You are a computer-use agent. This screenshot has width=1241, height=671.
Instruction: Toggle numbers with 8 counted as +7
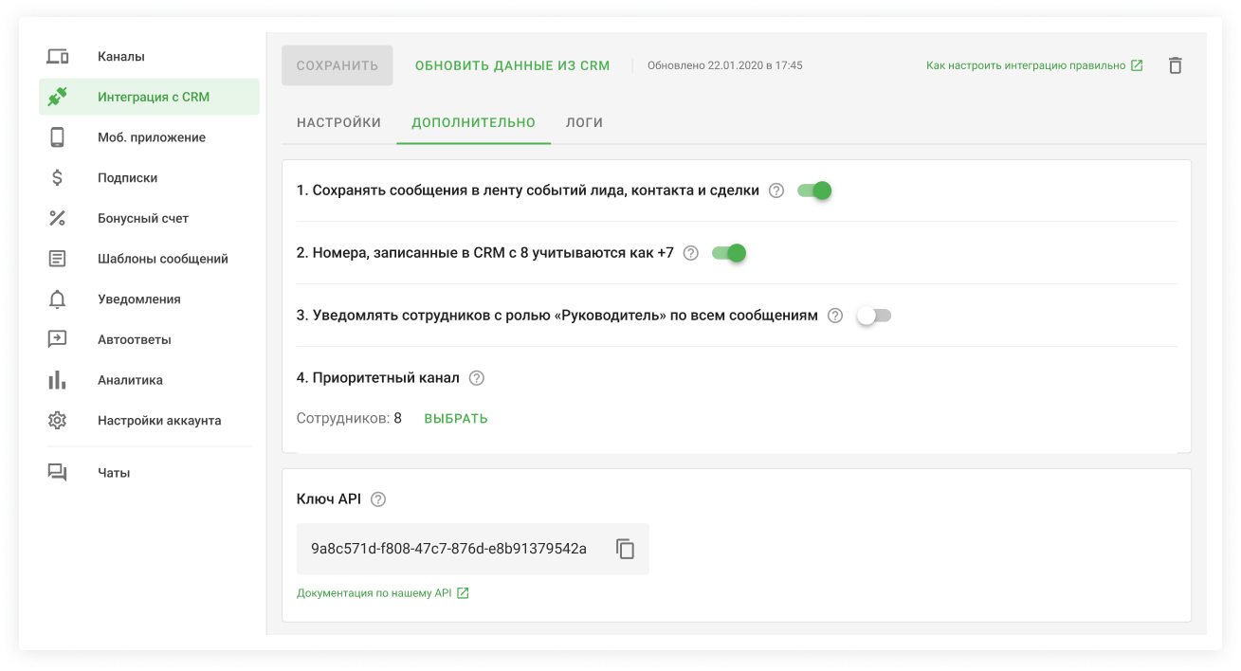pos(729,253)
